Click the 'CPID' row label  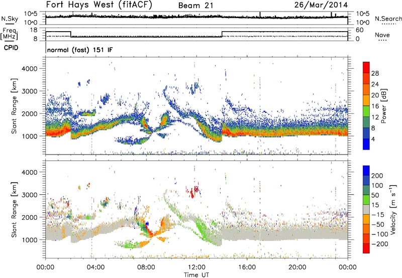[x=11, y=48]
